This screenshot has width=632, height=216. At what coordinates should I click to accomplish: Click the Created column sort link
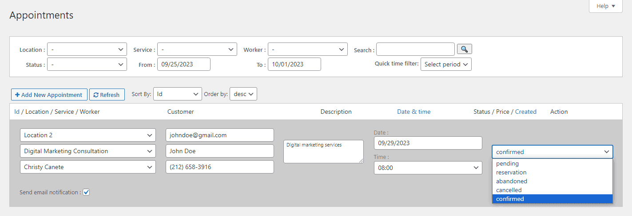coord(526,112)
